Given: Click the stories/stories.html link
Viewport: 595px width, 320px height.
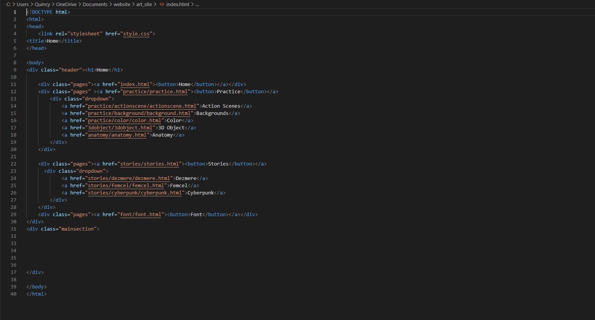Looking at the screenshot, I should [149, 164].
